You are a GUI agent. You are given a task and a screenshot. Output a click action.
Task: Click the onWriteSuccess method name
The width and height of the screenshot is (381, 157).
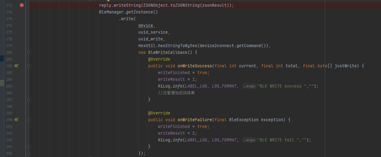pos(195,66)
